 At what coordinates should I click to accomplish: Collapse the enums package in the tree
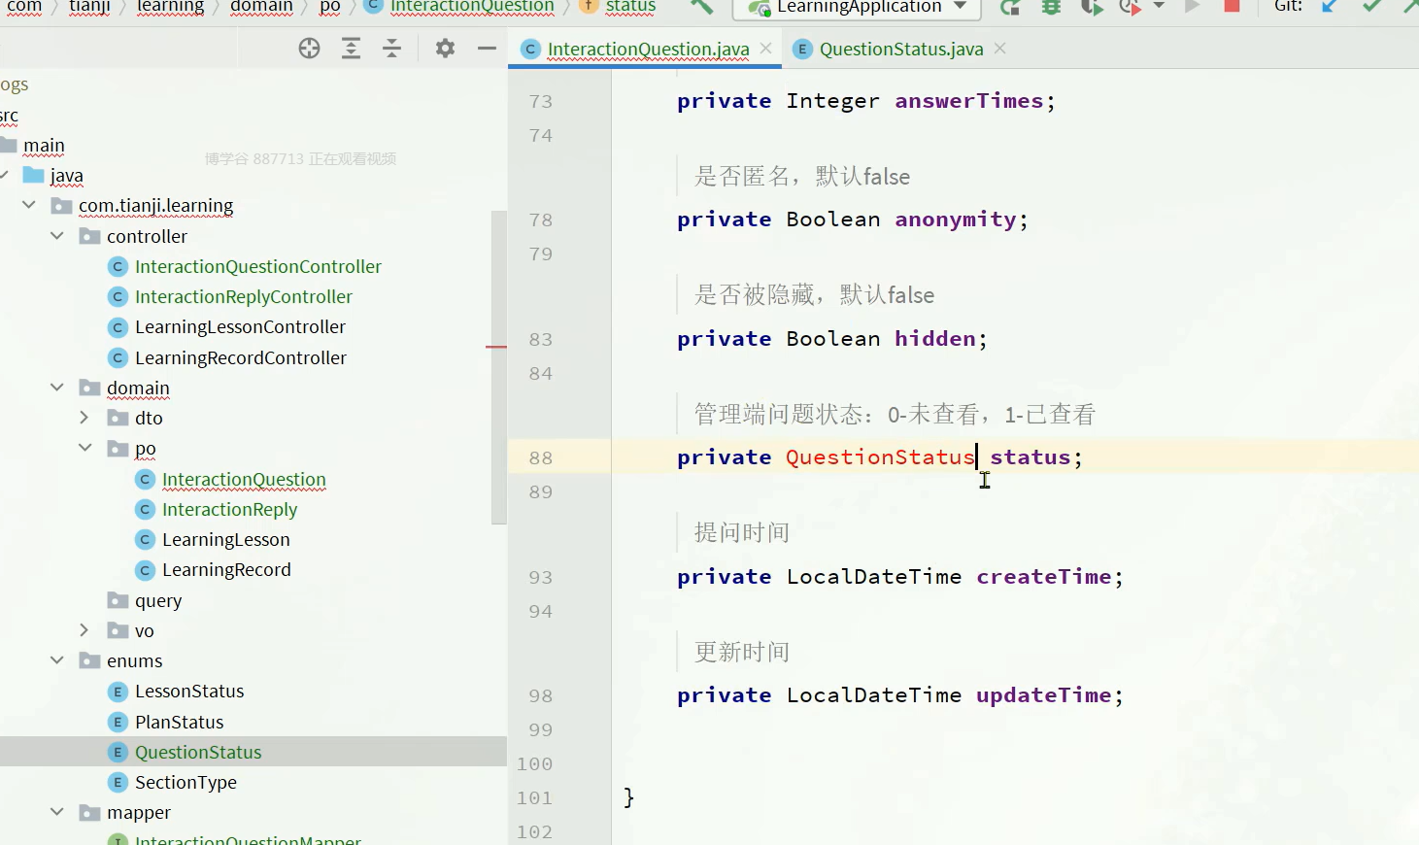tap(57, 660)
